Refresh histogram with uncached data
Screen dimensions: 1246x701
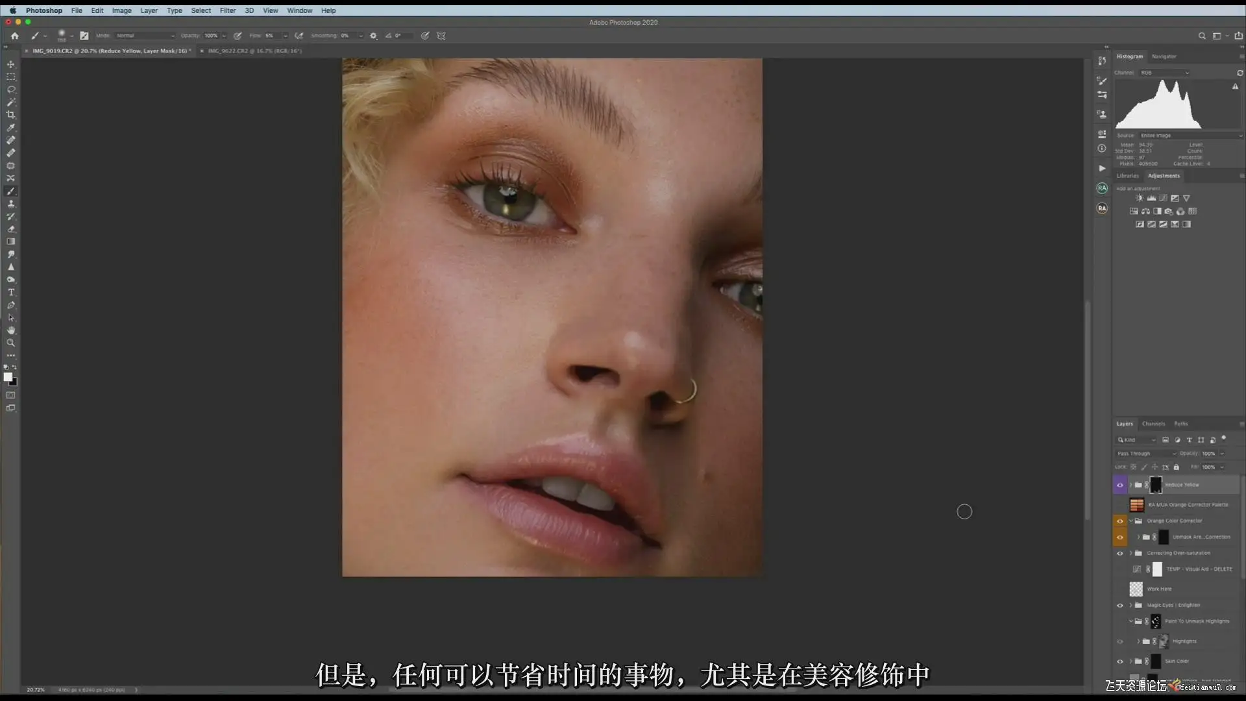[1240, 73]
